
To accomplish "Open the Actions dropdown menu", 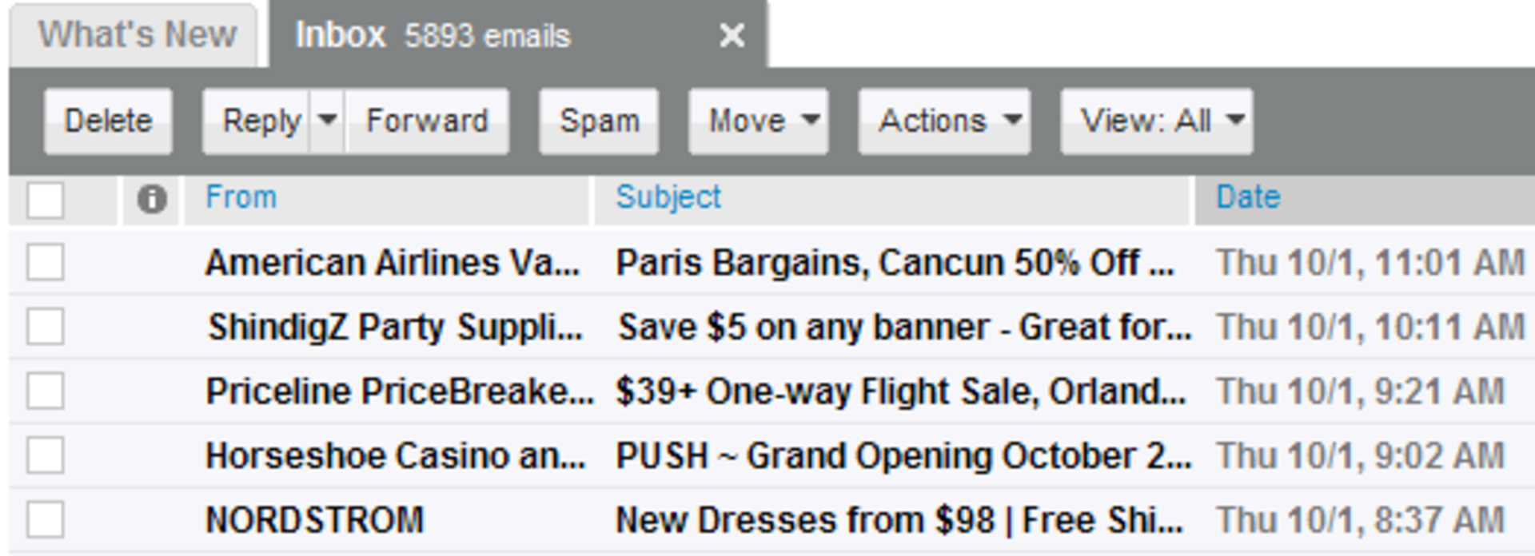I will coord(943,121).
